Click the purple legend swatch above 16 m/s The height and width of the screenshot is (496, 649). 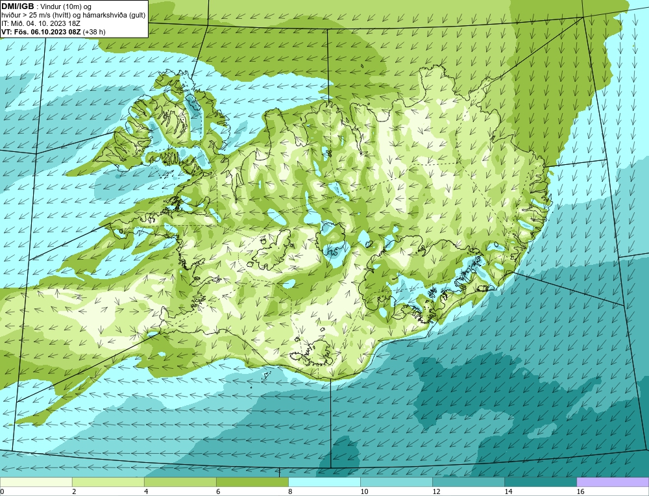[x=613, y=482]
